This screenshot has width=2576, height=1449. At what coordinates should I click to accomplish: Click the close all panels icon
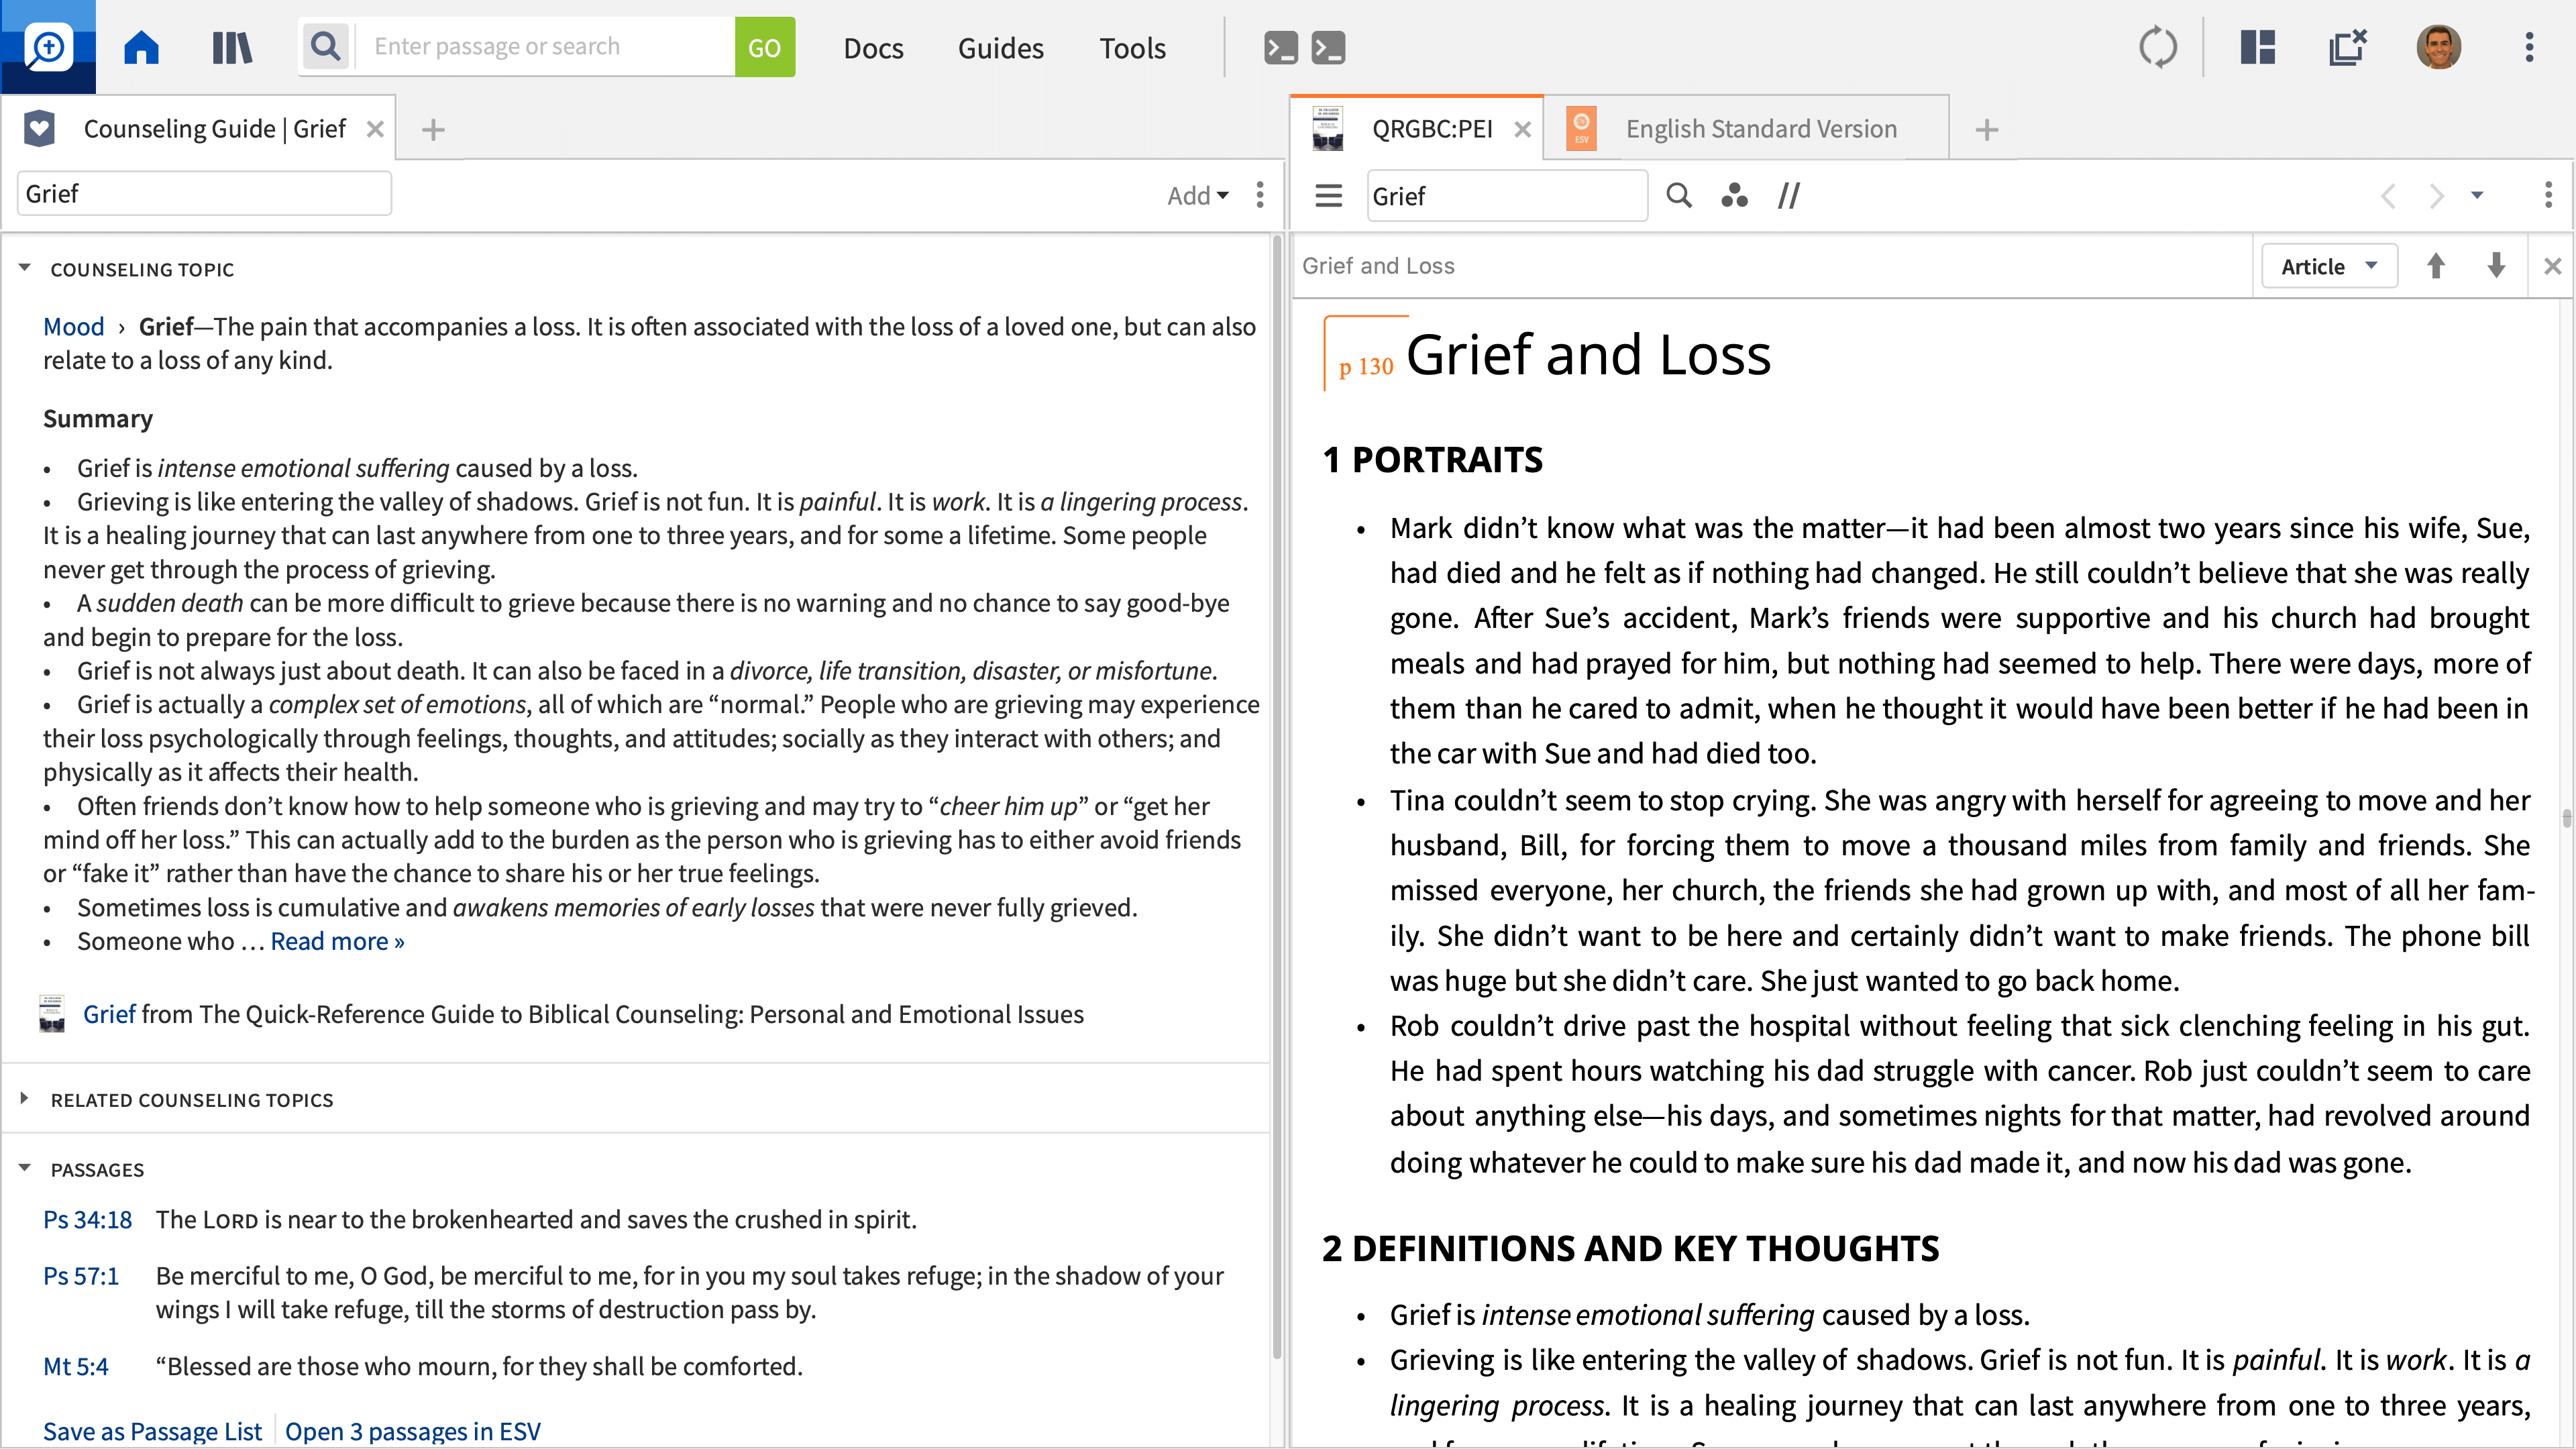coord(2347,47)
